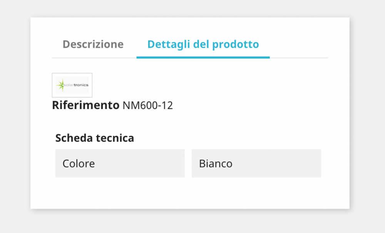
Task: Click the Bianco value cell
Action: pyautogui.click(x=256, y=163)
